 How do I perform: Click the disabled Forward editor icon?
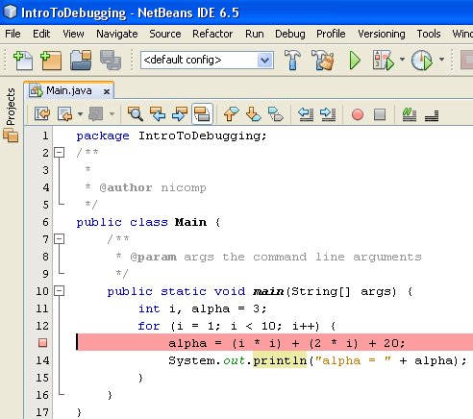[96, 113]
